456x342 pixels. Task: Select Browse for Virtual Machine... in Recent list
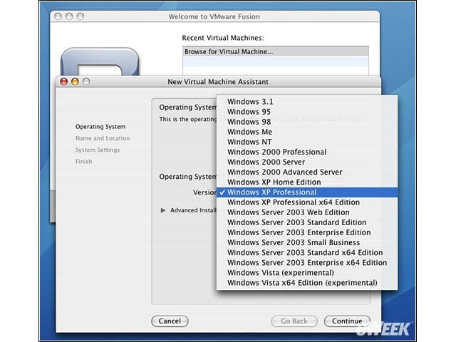pyautogui.click(x=276, y=51)
